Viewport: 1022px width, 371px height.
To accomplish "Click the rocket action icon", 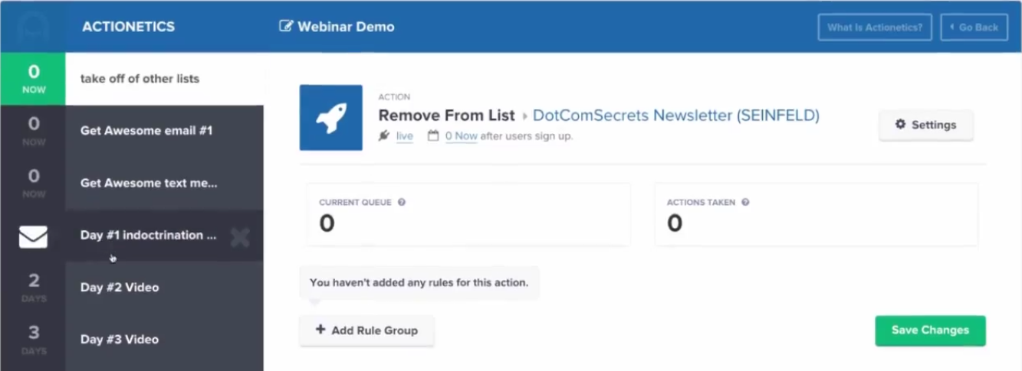I will click(x=331, y=118).
